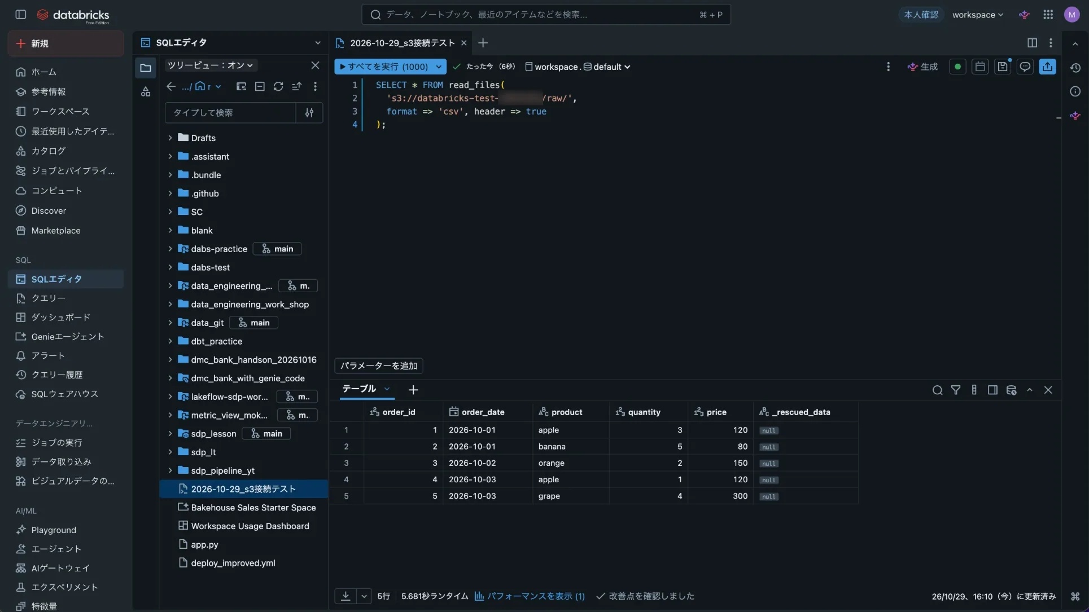The height and width of the screenshot is (612, 1089).
Task: Open the user avatar M menu
Action: 1071,15
